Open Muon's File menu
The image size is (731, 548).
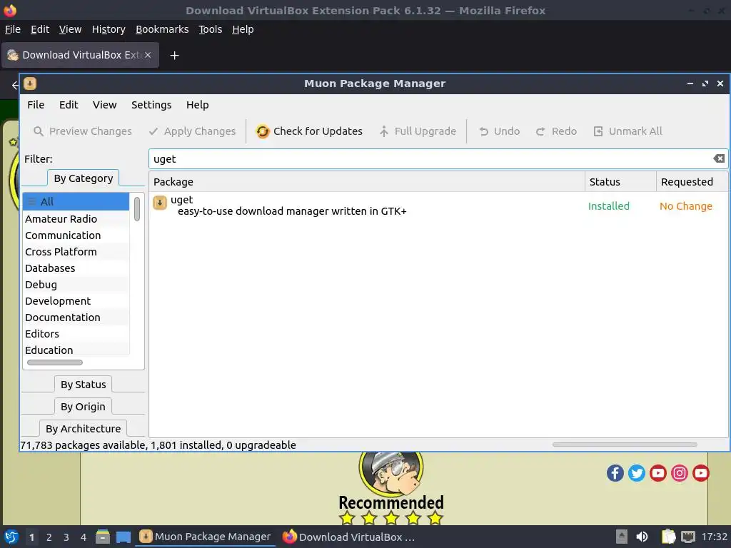pos(36,105)
